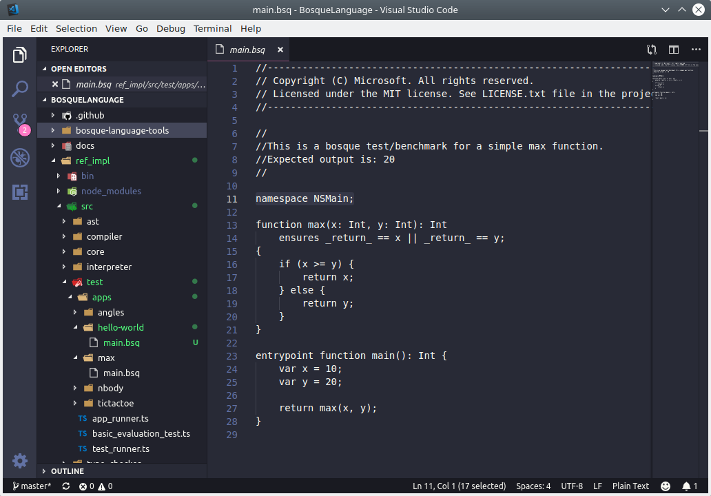Click the Ln 11, Col 1 indicator
This screenshot has height=496, width=711.
coord(459,486)
